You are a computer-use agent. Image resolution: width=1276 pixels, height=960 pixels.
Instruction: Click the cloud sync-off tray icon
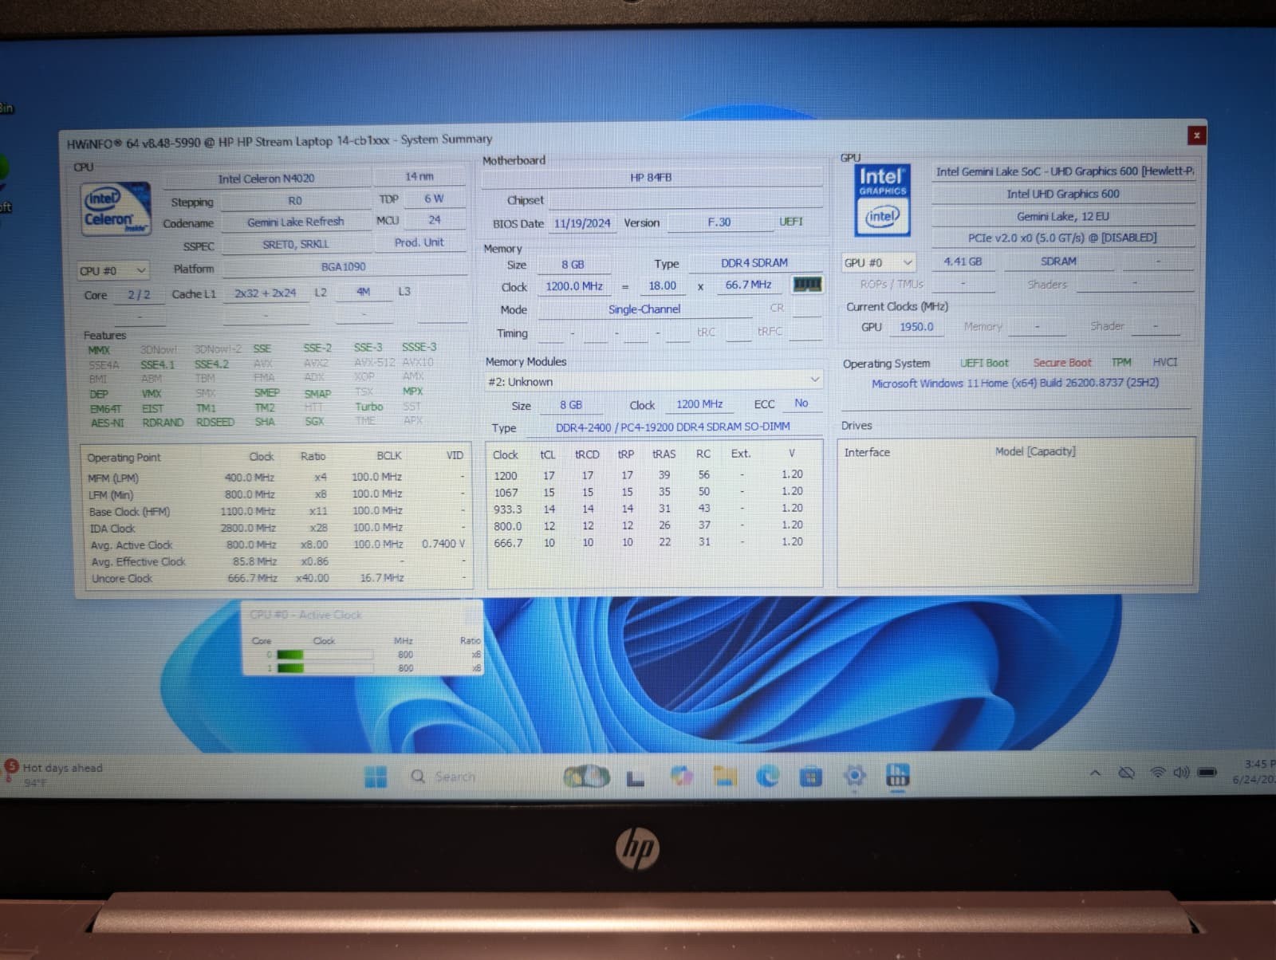pos(1126,773)
